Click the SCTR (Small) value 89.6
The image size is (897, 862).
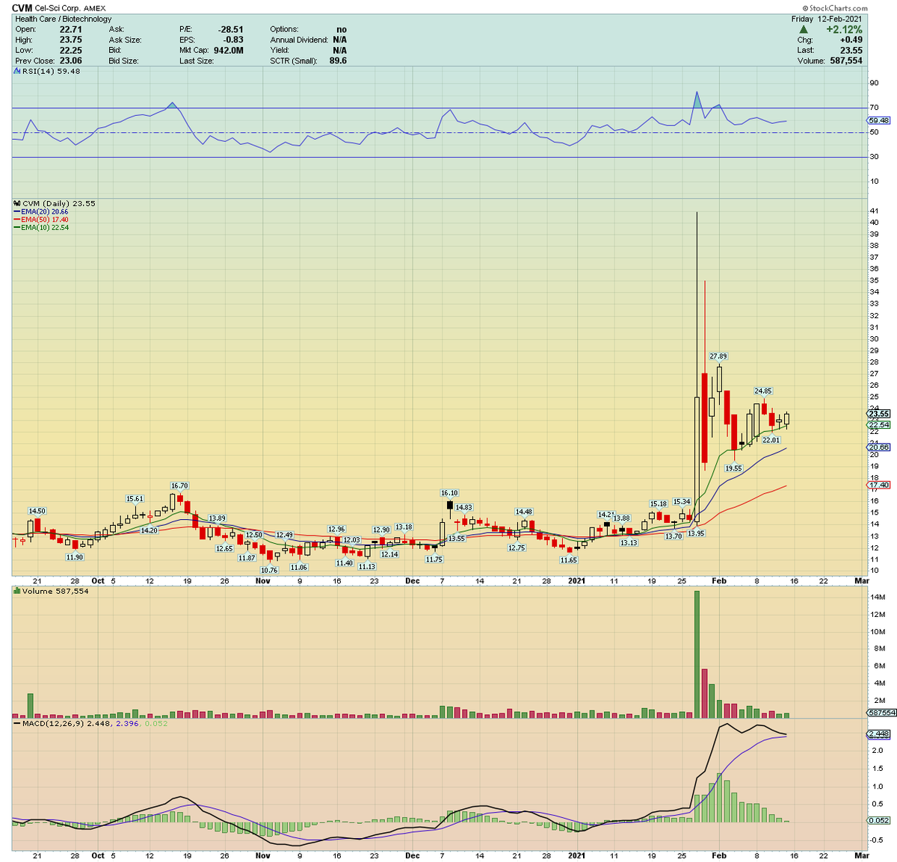[x=338, y=61]
